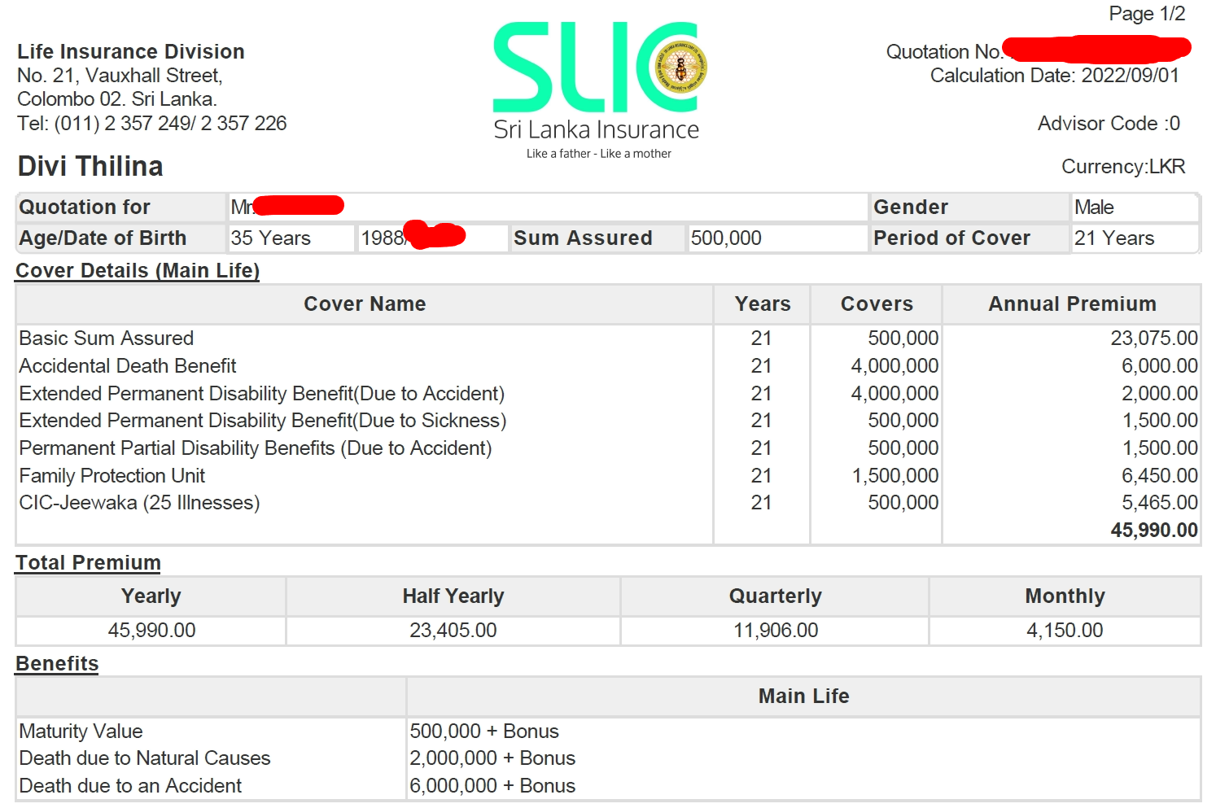
Task: Click the 'Cover Name' column header
Action: pos(365,304)
